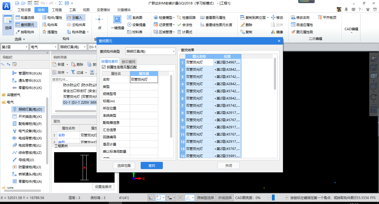
Task: Click the blue Save disk icon in quick access toolbar
Action: pos(67,3)
